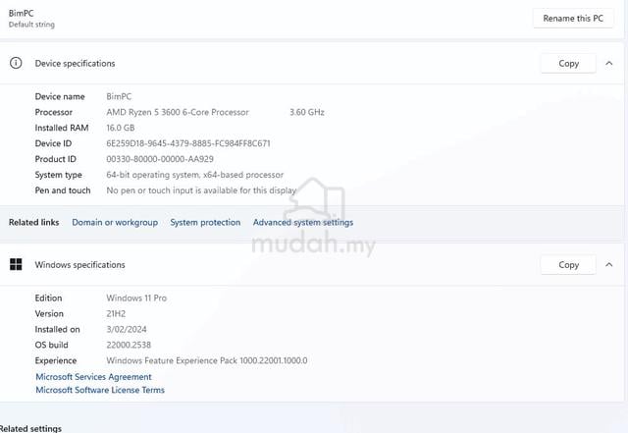Viewport: 628px width, 433px height.
Task: Collapse the Device specifications section chevron
Action: coord(608,64)
